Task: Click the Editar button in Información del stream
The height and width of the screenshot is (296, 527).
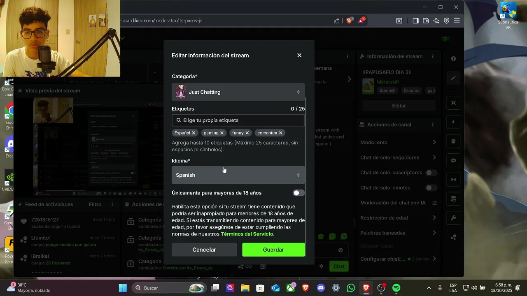Action: (399, 106)
